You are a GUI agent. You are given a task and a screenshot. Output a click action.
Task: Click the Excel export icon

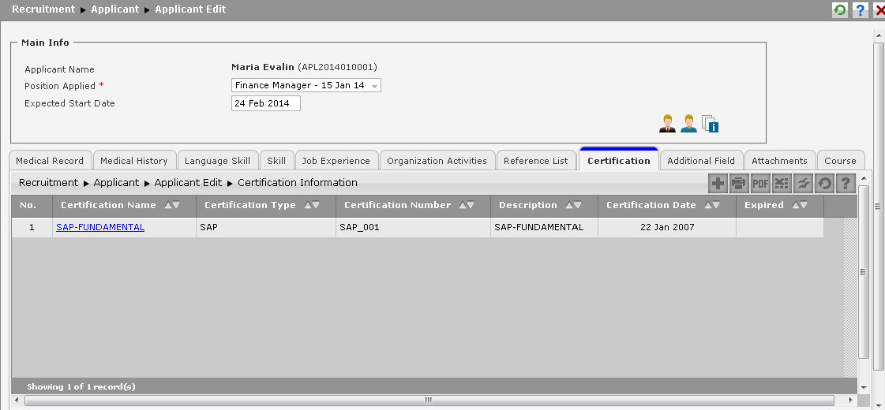tap(781, 183)
